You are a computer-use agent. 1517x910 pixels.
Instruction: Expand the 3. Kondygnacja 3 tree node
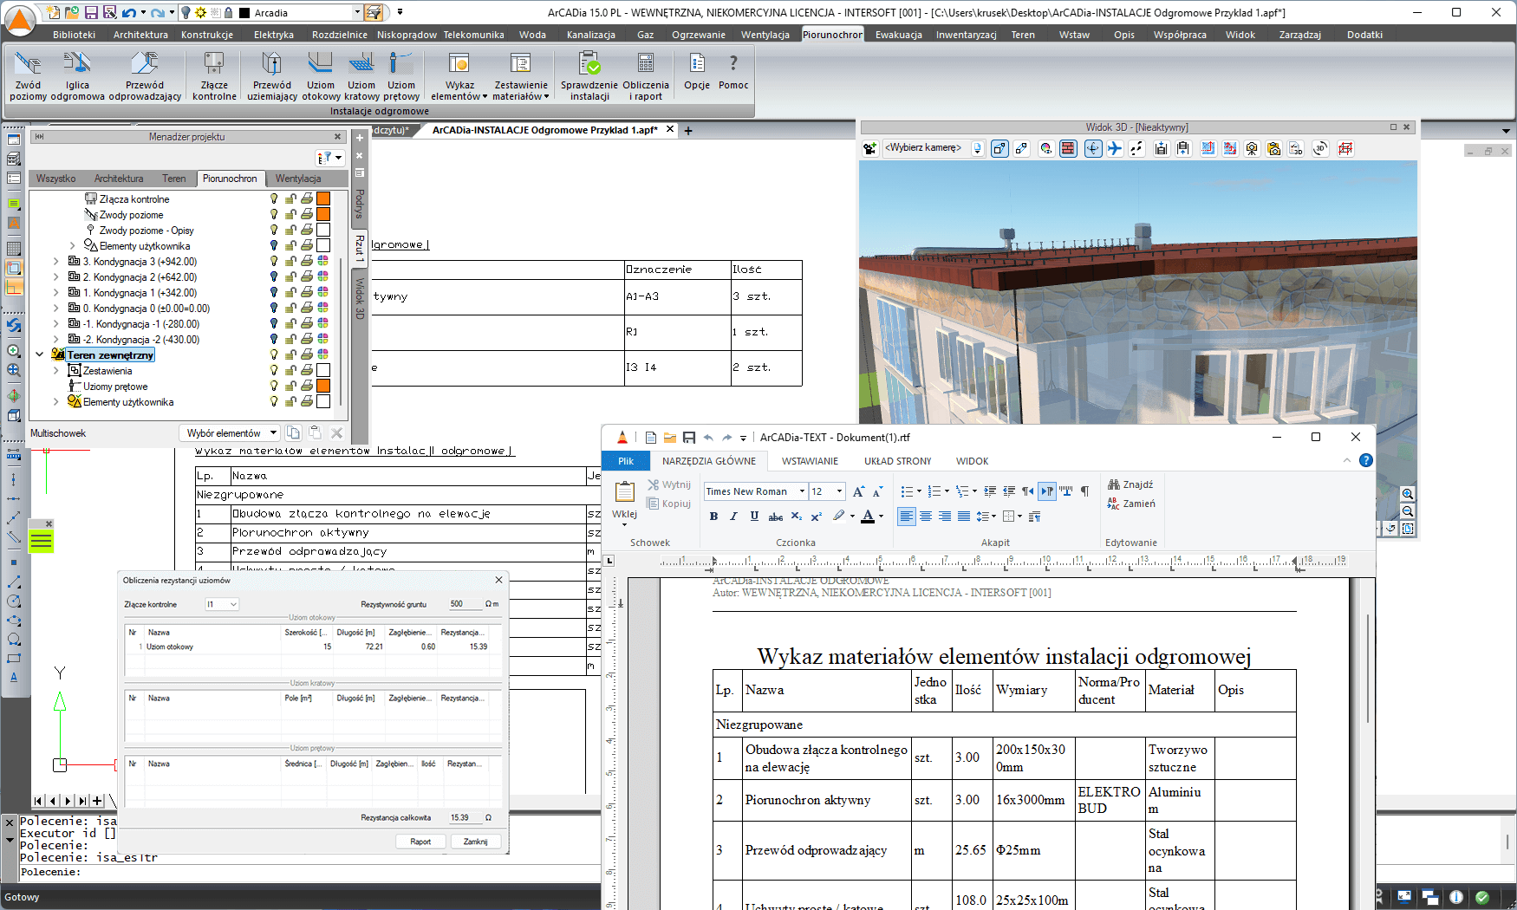click(56, 262)
